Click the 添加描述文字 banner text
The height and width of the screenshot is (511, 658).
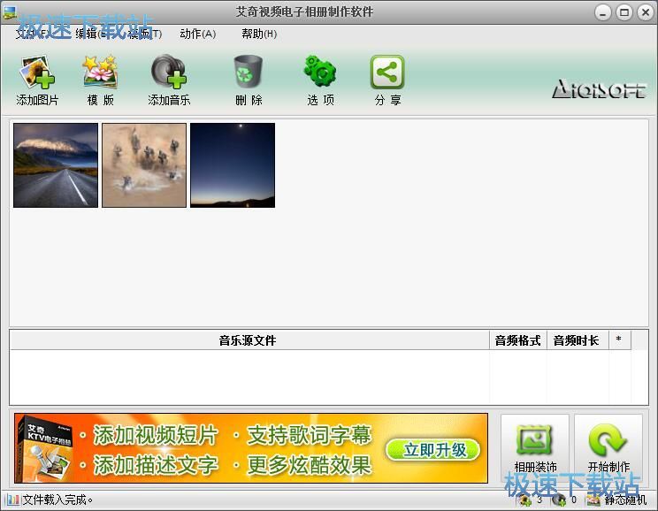(x=155, y=465)
